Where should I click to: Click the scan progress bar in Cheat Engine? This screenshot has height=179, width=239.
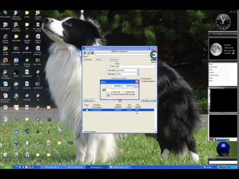click(122, 54)
